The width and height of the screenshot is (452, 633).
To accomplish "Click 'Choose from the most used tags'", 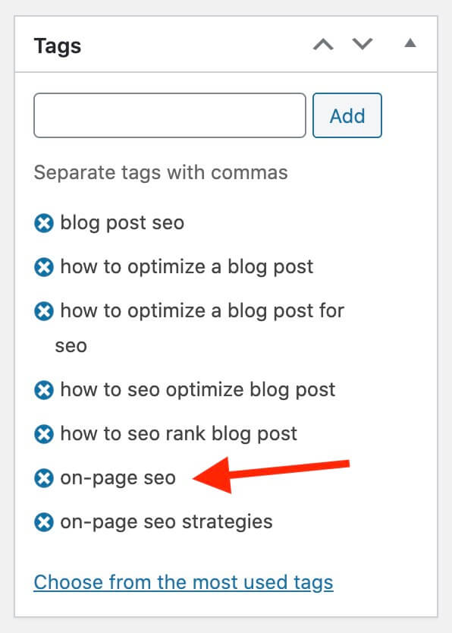I will [x=183, y=582].
